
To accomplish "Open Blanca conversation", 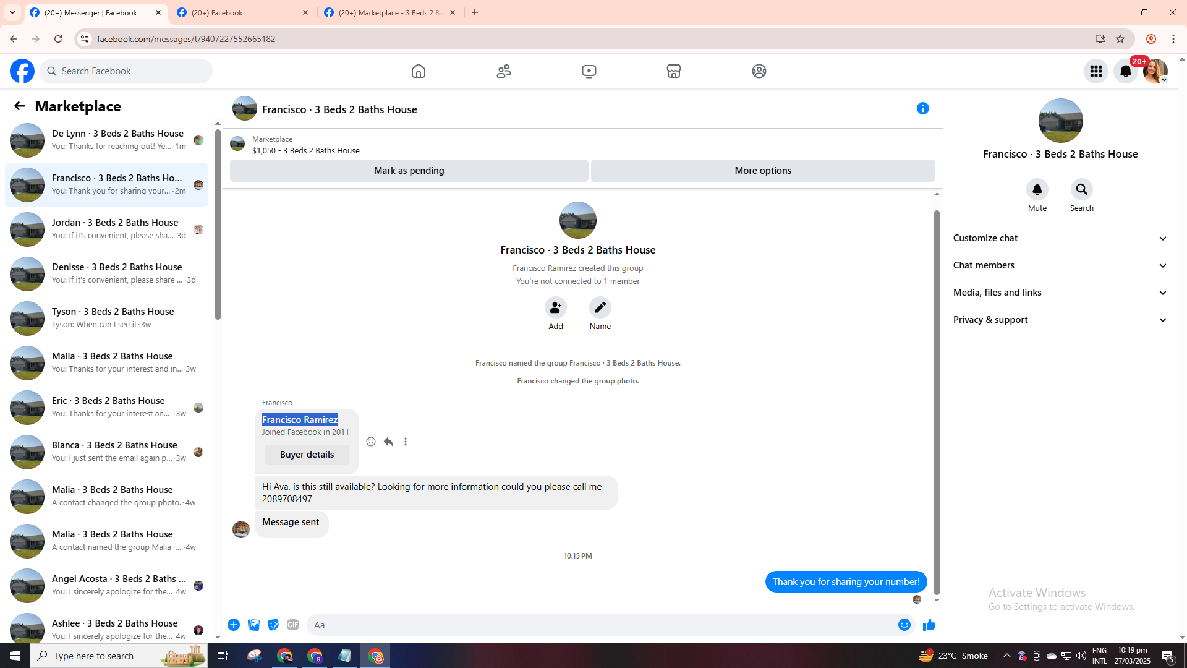I will click(106, 452).
